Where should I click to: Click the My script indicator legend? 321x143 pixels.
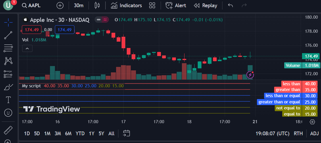(31, 86)
